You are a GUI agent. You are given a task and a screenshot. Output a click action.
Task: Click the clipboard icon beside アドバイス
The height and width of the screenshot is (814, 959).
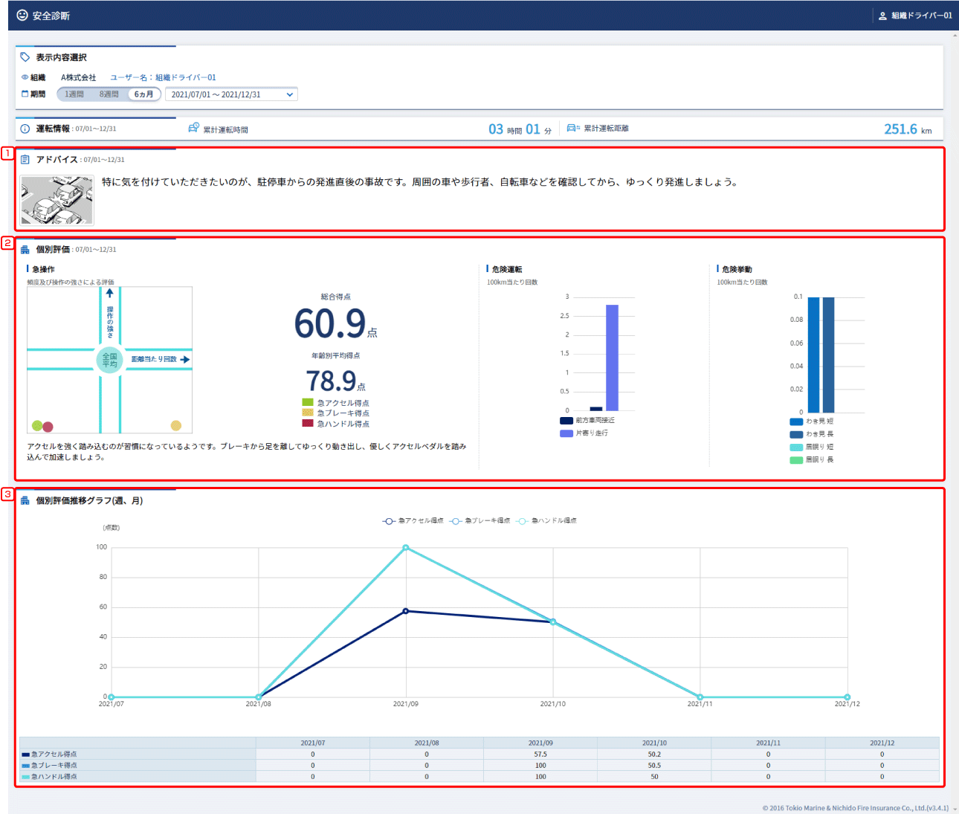[x=25, y=159]
